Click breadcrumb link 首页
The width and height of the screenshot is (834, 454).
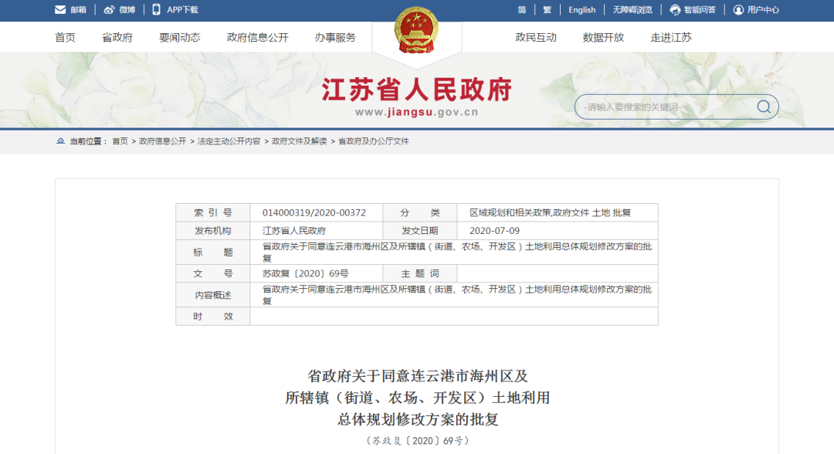tap(120, 141)
